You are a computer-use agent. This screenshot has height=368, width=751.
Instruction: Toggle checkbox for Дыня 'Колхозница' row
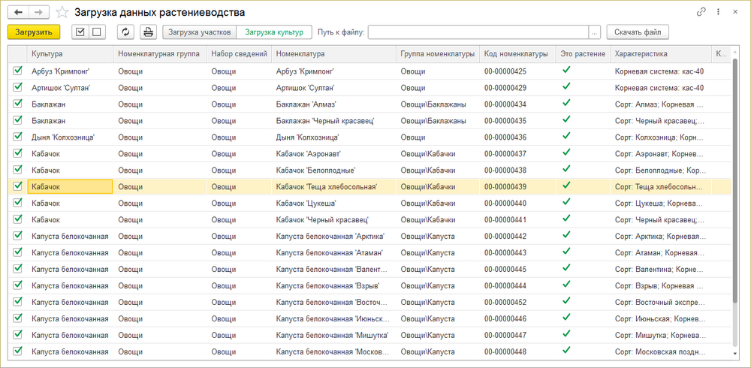pos(18,137)
